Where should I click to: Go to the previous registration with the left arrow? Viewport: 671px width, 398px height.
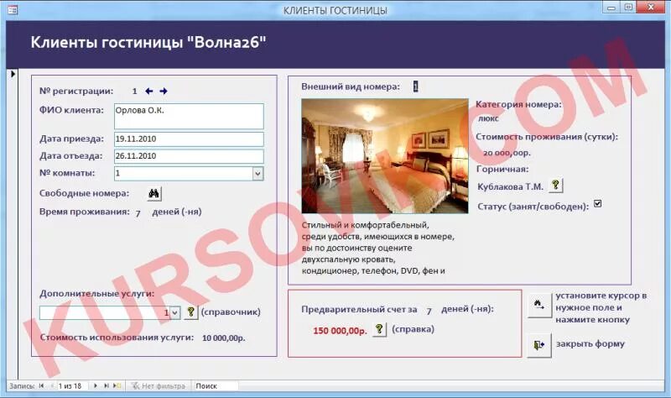coord(149,91)
